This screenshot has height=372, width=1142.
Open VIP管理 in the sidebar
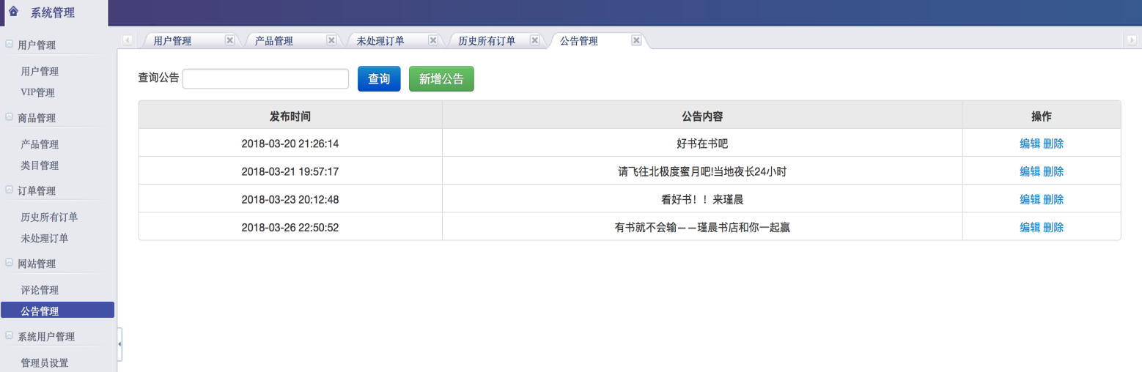[x=37, y=92]
